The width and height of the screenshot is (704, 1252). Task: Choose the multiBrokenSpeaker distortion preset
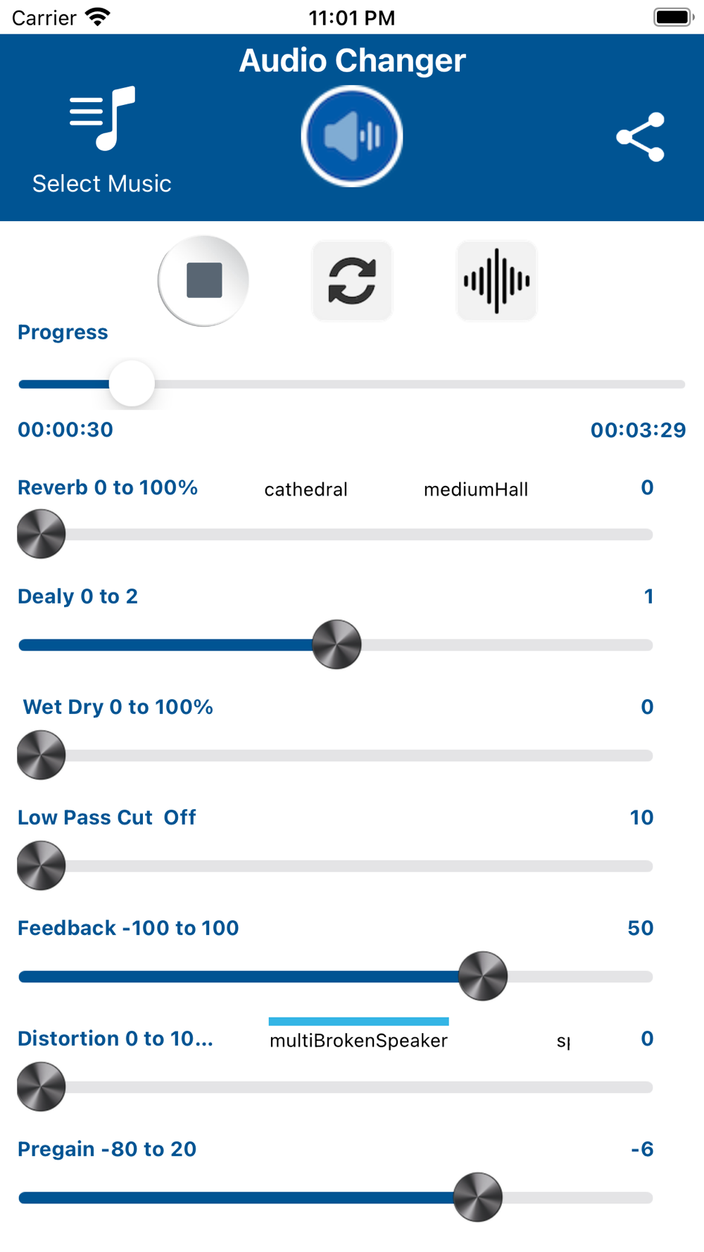pyautogui.click(x=358, y=1040)
